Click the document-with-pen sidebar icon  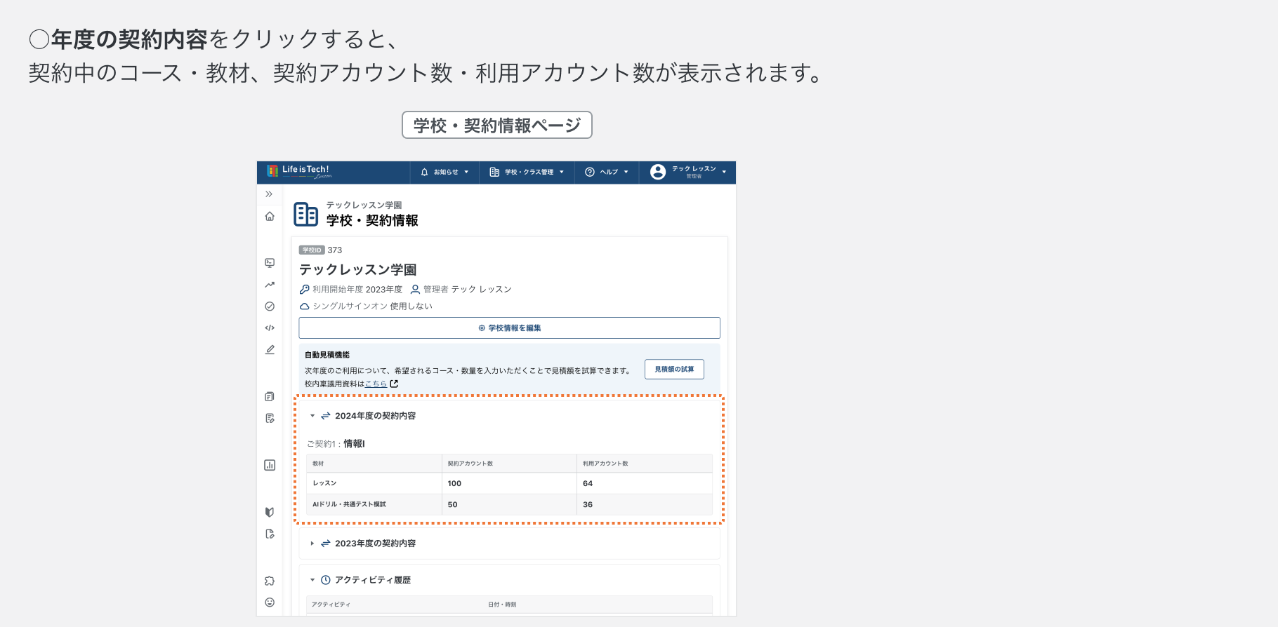click(270, 418)
